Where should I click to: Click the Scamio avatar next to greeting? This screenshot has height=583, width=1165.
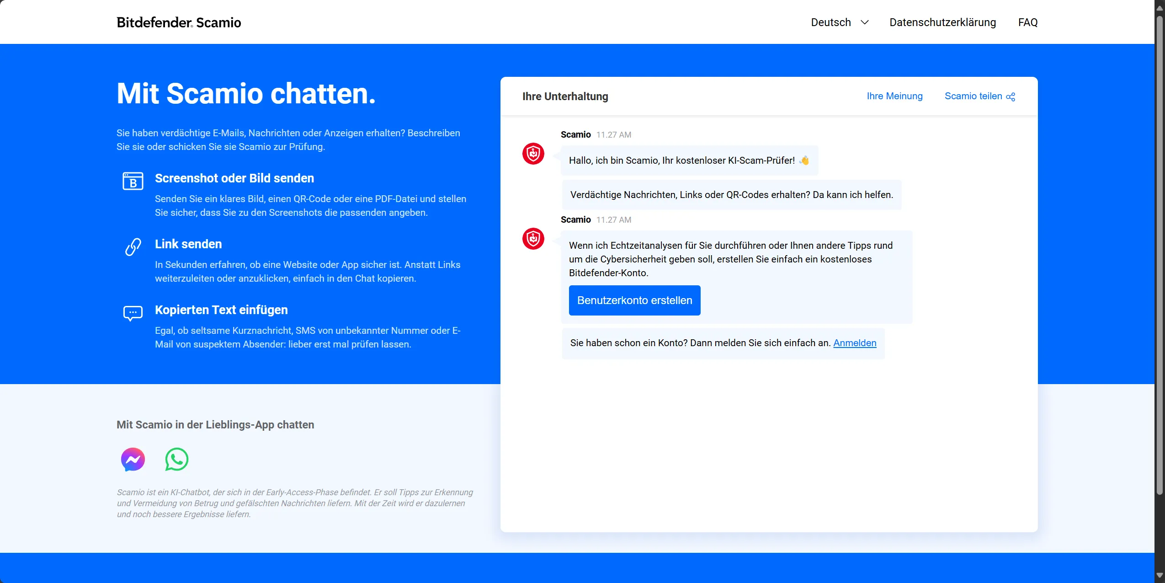533,154
